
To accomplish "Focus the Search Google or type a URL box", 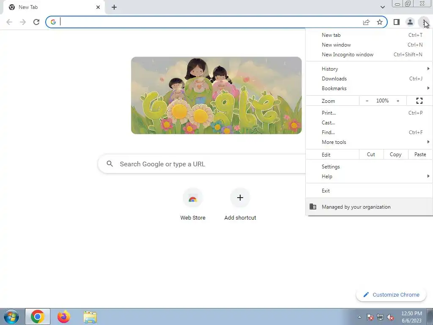I will click(202, 164).
